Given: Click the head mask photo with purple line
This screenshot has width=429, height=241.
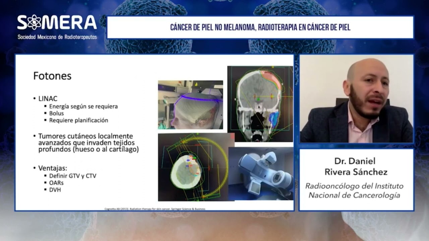Looking at the screenshot, I should 190,105.
